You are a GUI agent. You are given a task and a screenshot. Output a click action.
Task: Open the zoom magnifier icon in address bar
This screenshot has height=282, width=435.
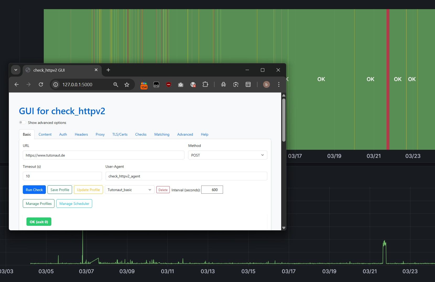pyautogui.click(x=116, y=84)
